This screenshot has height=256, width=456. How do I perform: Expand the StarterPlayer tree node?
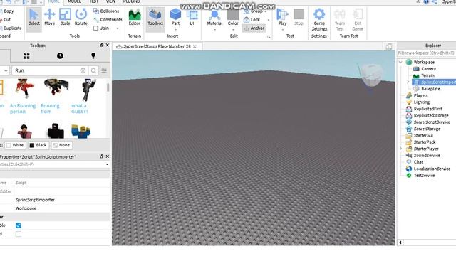(400, 149)
